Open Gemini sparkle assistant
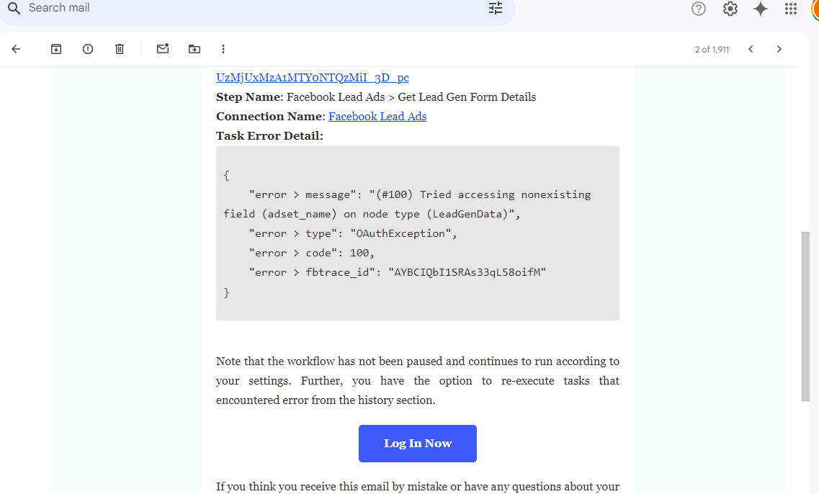Screen dimensions: 819x494 tap(761, 9)
